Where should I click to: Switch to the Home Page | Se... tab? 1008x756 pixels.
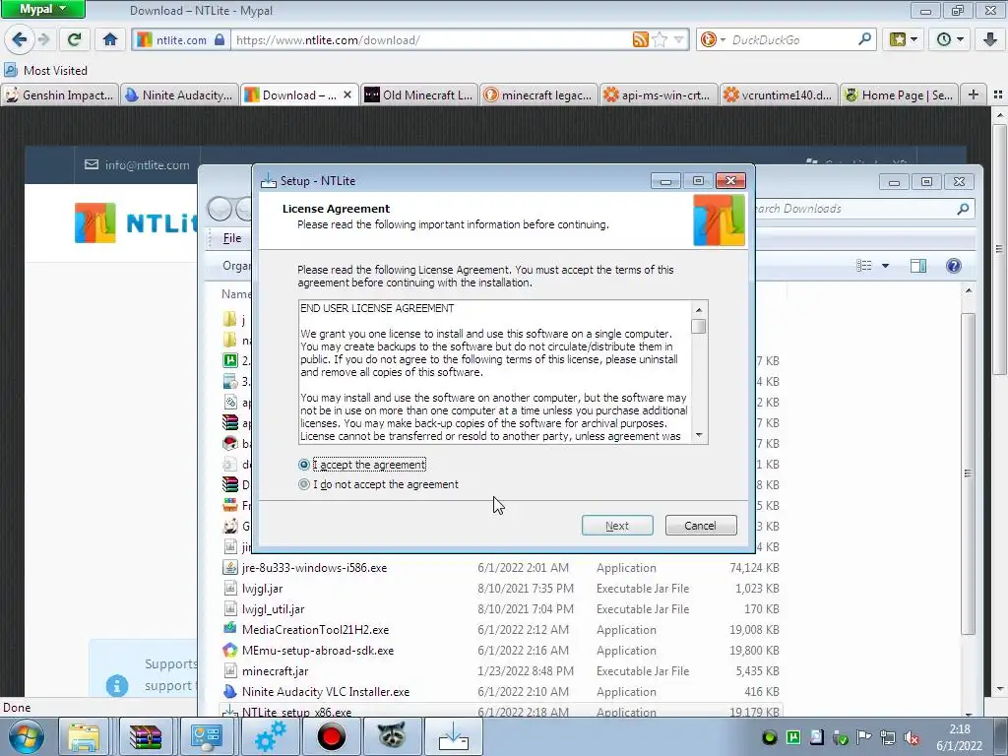tap(899, 95)
